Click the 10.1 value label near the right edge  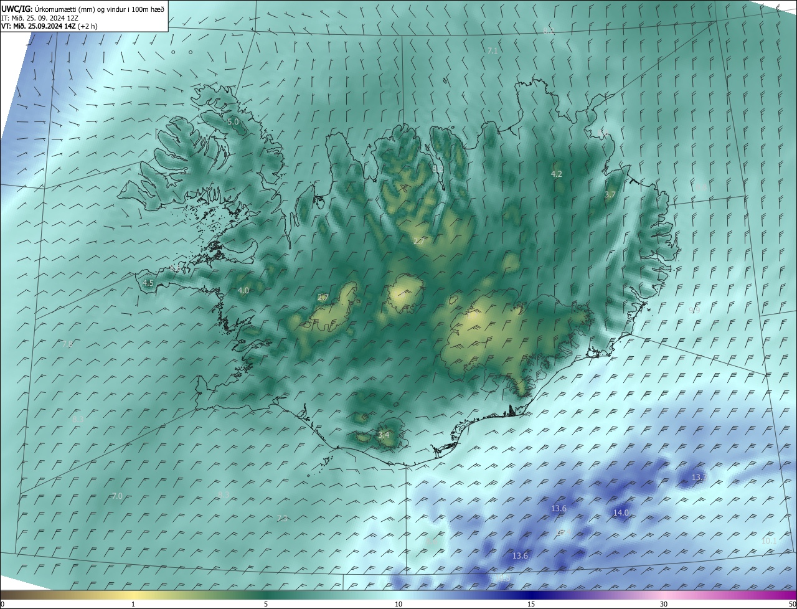tap(769, 541)
